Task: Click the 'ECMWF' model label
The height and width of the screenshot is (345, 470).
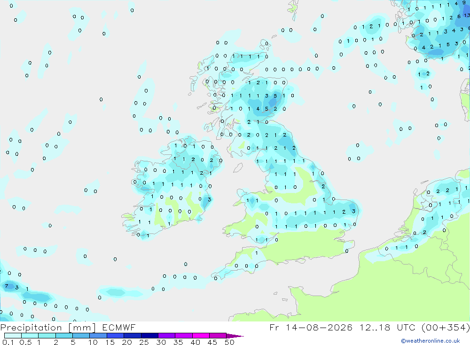Action: pos(119,327)
